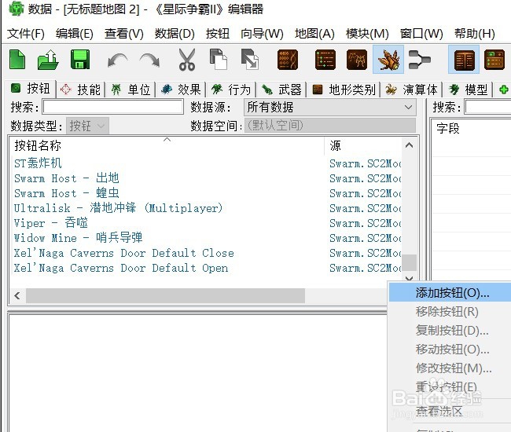Select Widow Mine - 哨兵导弹 row
Image resolution: width=511 pixels, height=432 pixels.
pyautogui.click(x=205, y=238)
